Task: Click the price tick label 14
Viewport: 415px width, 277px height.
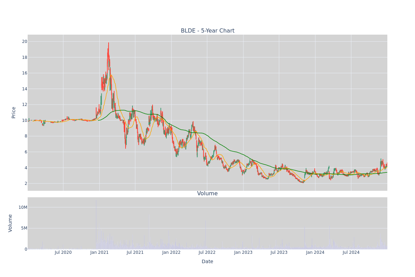Action: coord(25,89)
